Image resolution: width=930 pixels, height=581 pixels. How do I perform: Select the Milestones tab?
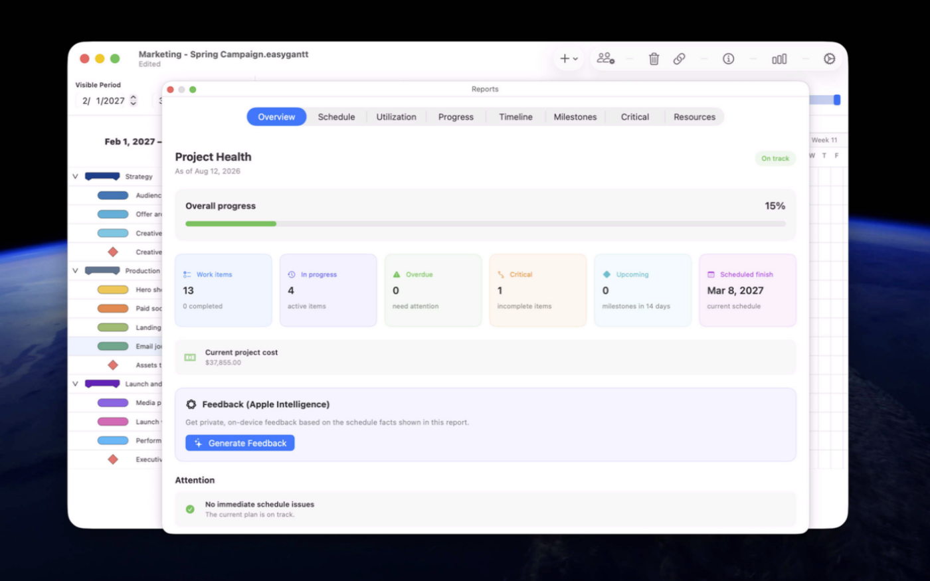click(575, 117)
